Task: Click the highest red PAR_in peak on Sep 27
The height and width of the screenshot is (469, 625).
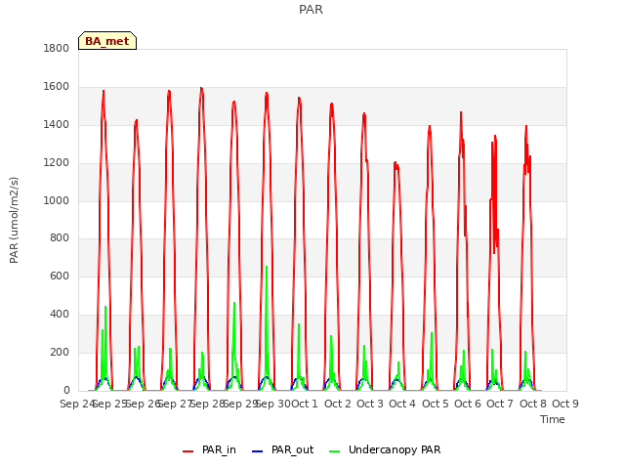Action: pyautogui.click(x=201, y=89)
